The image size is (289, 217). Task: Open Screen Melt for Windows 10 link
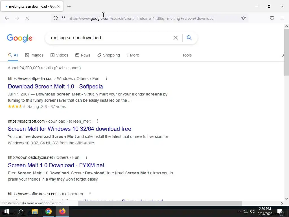click(x=69, y=129)
